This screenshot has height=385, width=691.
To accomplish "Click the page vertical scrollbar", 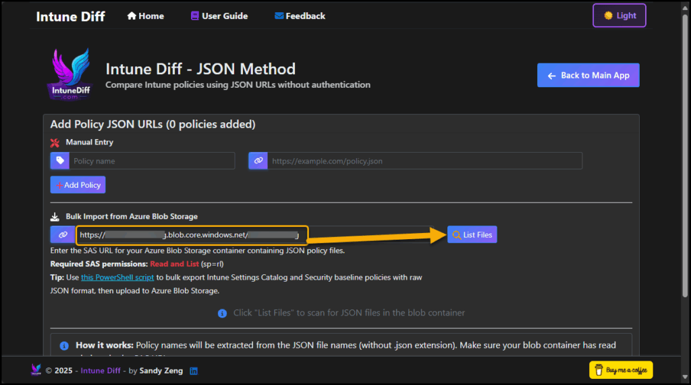I will pos(685,155).
